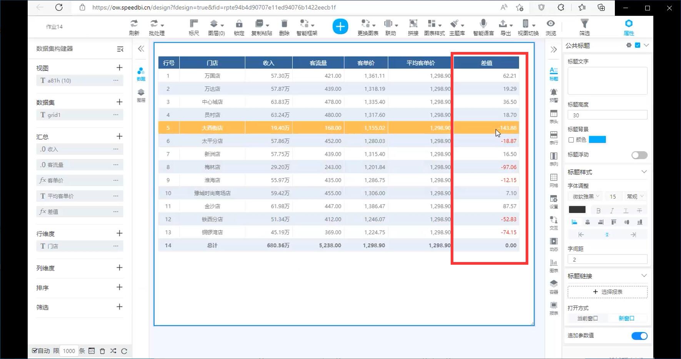
Task: Switch to the 属性 properties tab
Action: tap(628, 27)
